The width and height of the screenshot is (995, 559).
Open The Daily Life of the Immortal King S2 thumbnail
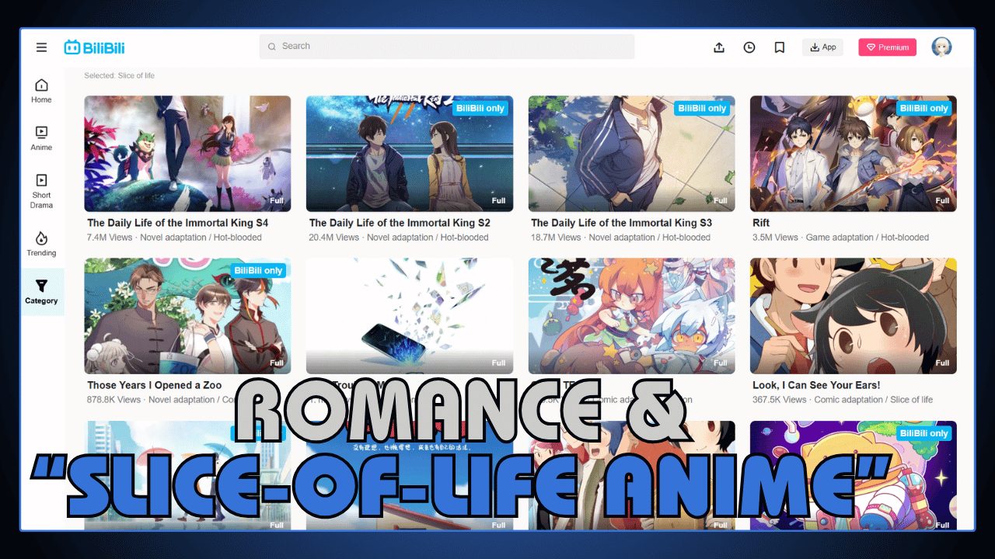[409, 152]
